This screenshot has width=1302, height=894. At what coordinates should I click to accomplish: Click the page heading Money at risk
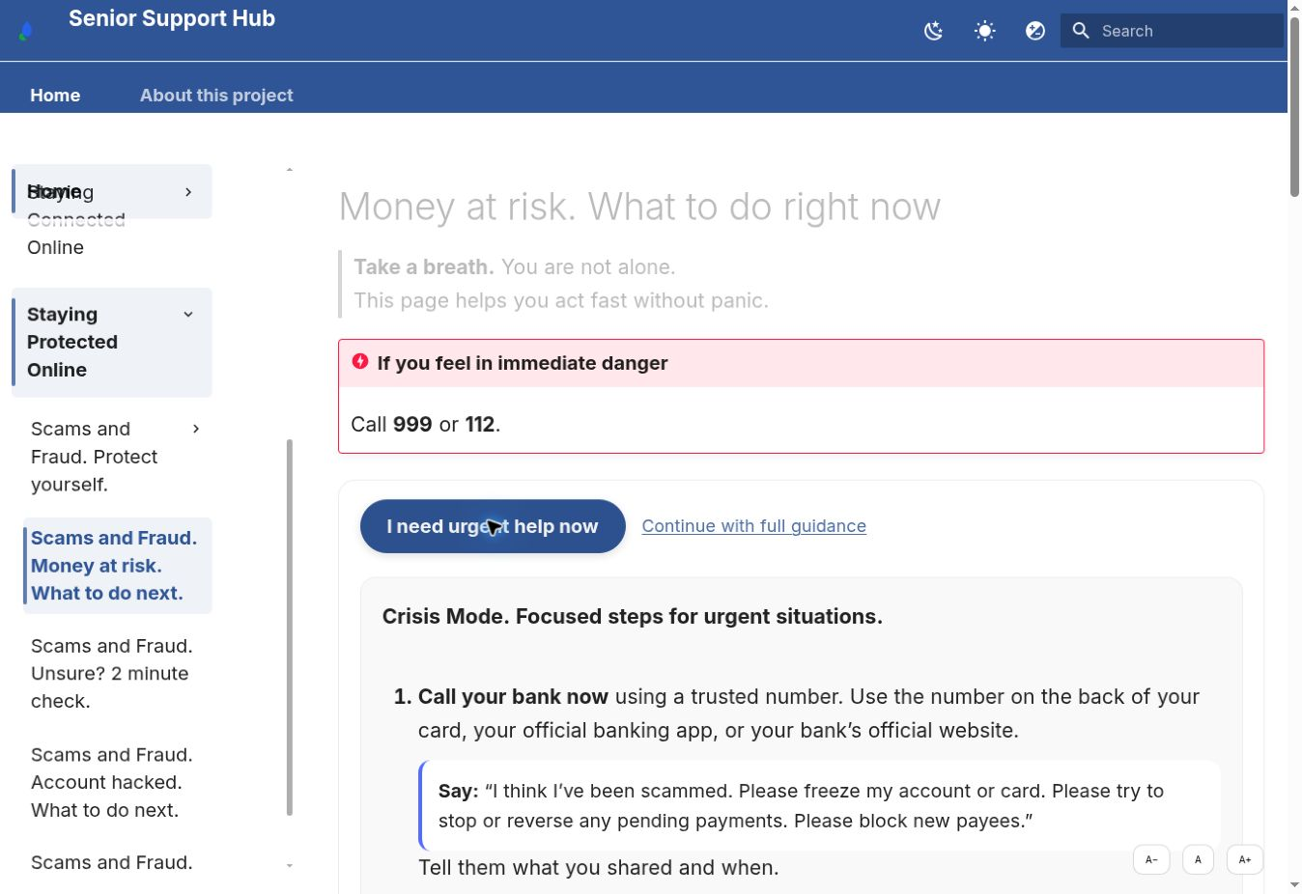(639, 207)
